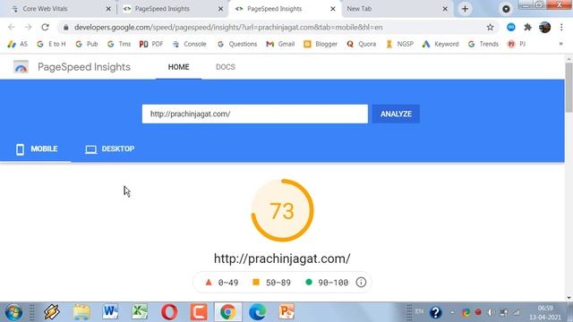Screen dimensions: 573x322
Task: Select the DOCS navigation tab
Action: [x=226, y=67]
